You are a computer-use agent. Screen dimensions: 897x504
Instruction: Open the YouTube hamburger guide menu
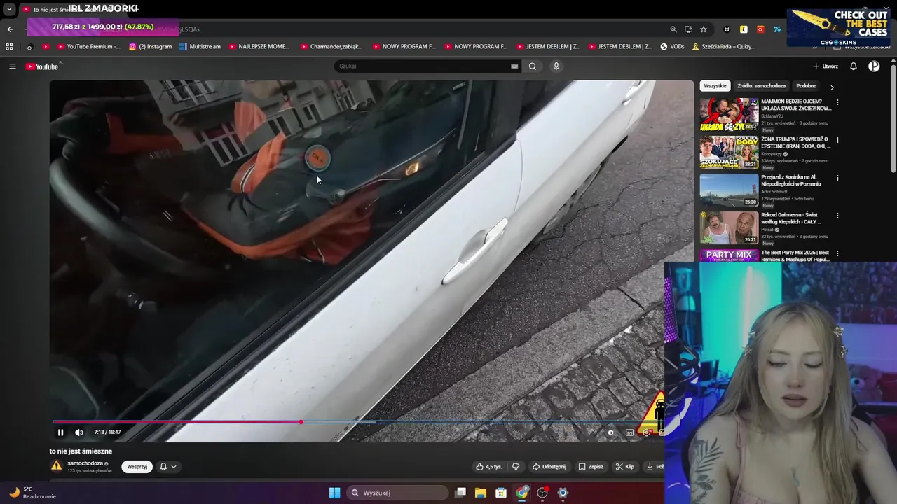click(x=12, y=66)
